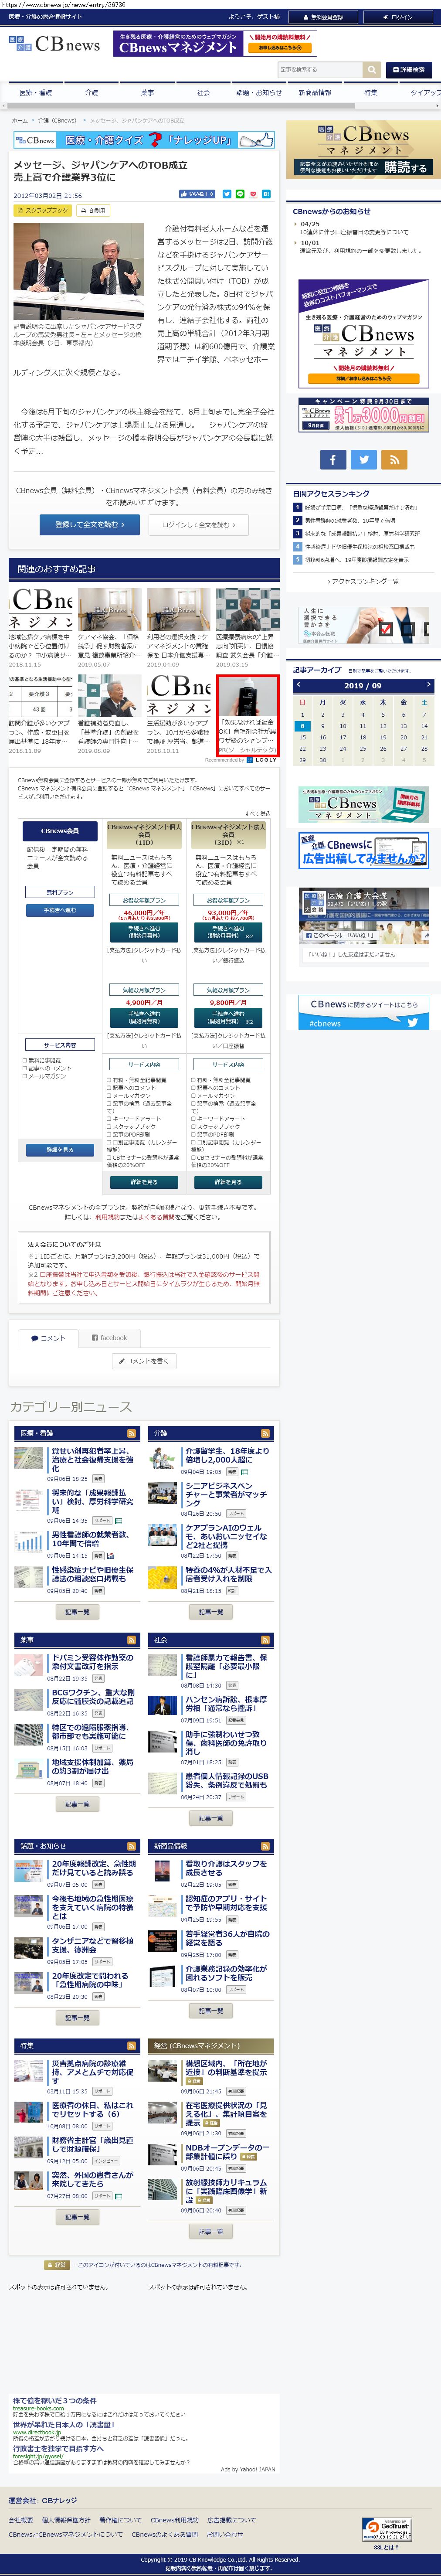Viewport: 441px width, 2576px height.
Task: Open the 話題・お知らせ navigation tab
Action: pos(259,92)
